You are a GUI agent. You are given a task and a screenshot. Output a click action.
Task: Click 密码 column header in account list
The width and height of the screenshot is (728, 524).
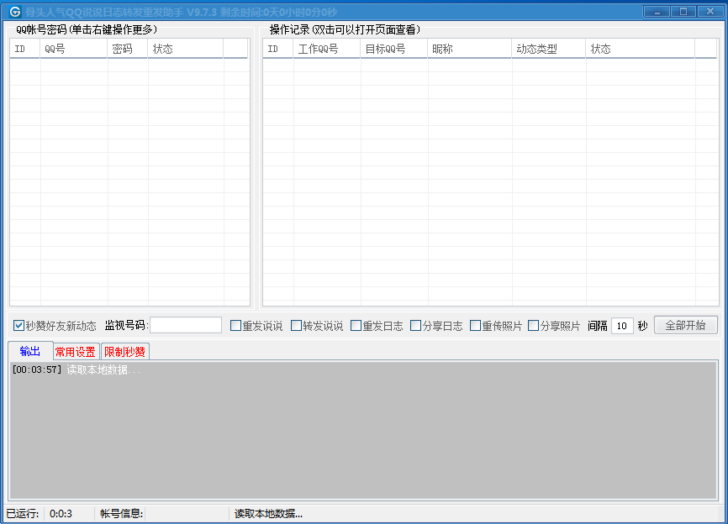(127, 49)
